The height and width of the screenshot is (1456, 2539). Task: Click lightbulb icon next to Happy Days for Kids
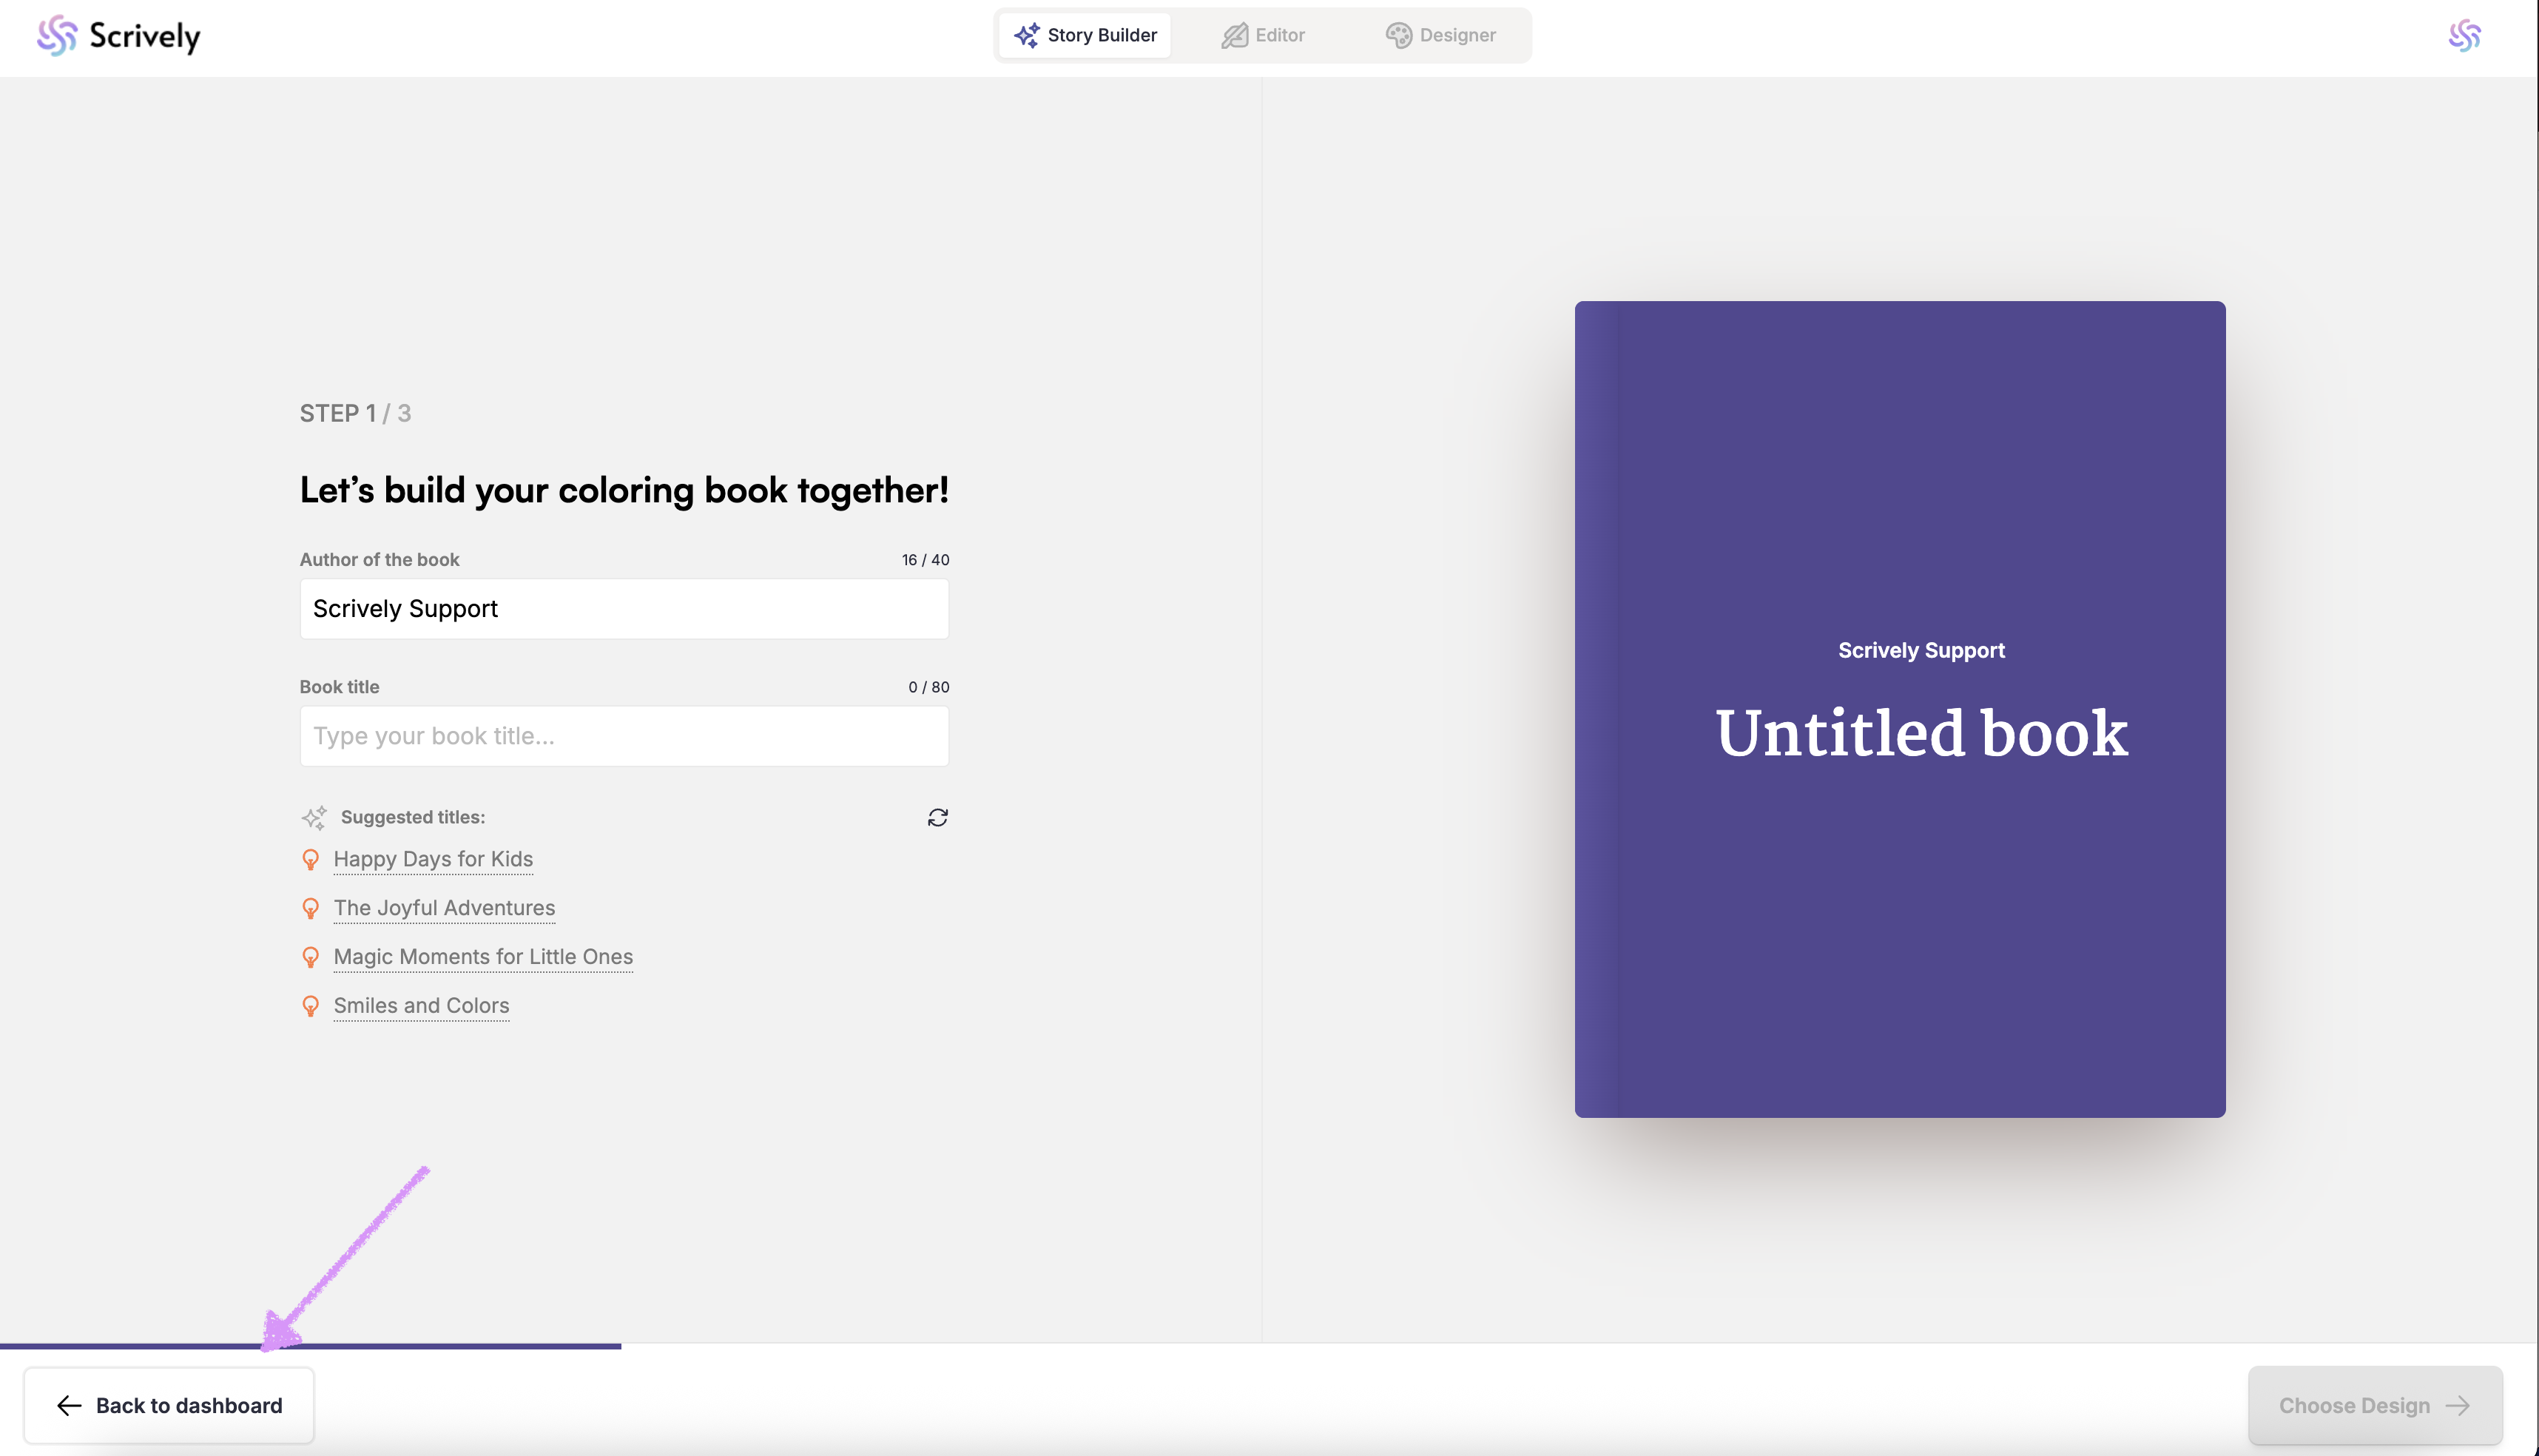click(311, 860)
